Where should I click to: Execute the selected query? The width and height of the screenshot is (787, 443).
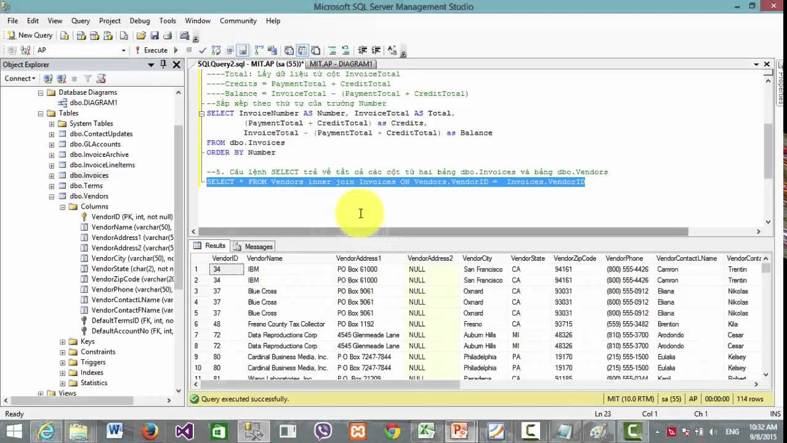(151, 50)
